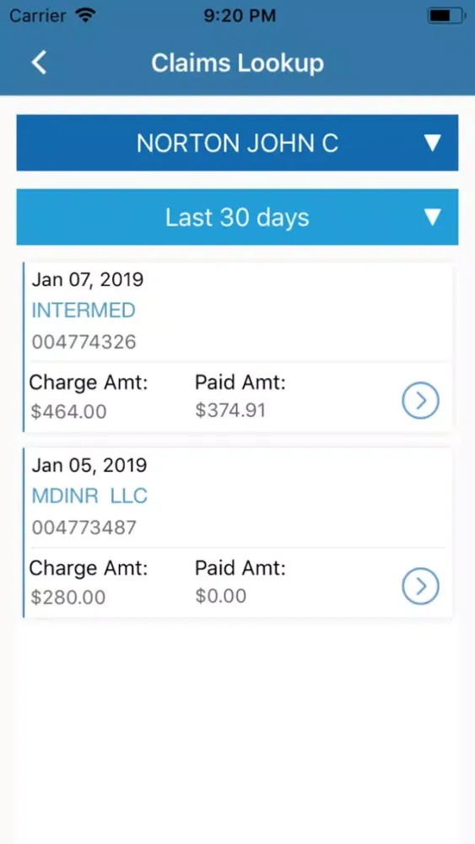This screenshot has width=475, height=844.
Task: Select claim number 004773487
Action: tap(84, 527)
